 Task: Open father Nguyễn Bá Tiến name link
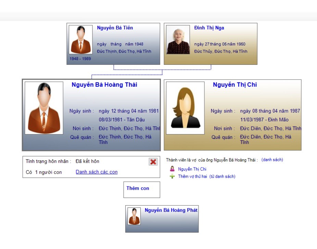click(115, 28)
